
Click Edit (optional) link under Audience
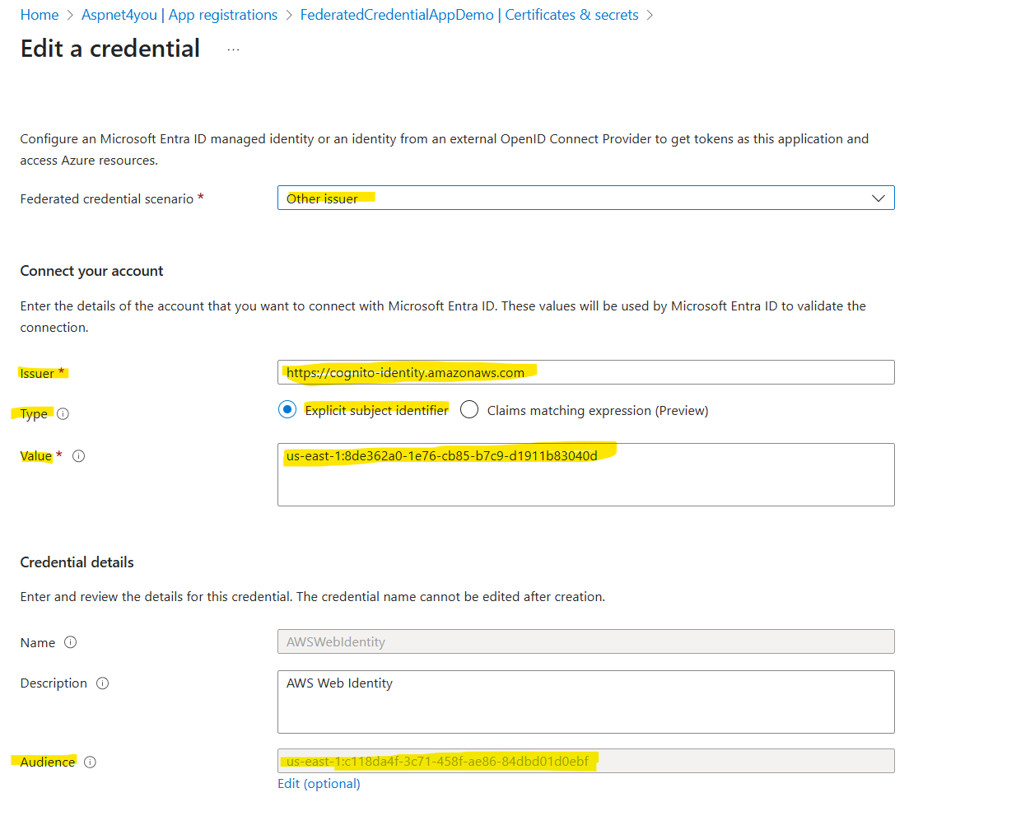(319, 784)
